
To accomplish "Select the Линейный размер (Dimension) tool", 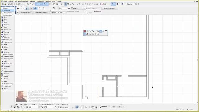I will click(7, 56).
